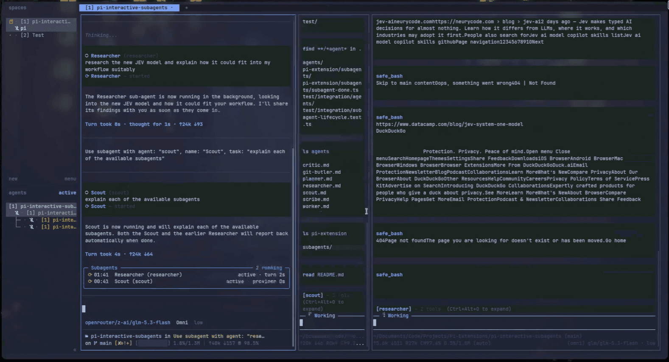The width and height of the screenshot is (669, 362).
Task: Focus the researcher pane prompt input cursor
Action: (375, 323)
